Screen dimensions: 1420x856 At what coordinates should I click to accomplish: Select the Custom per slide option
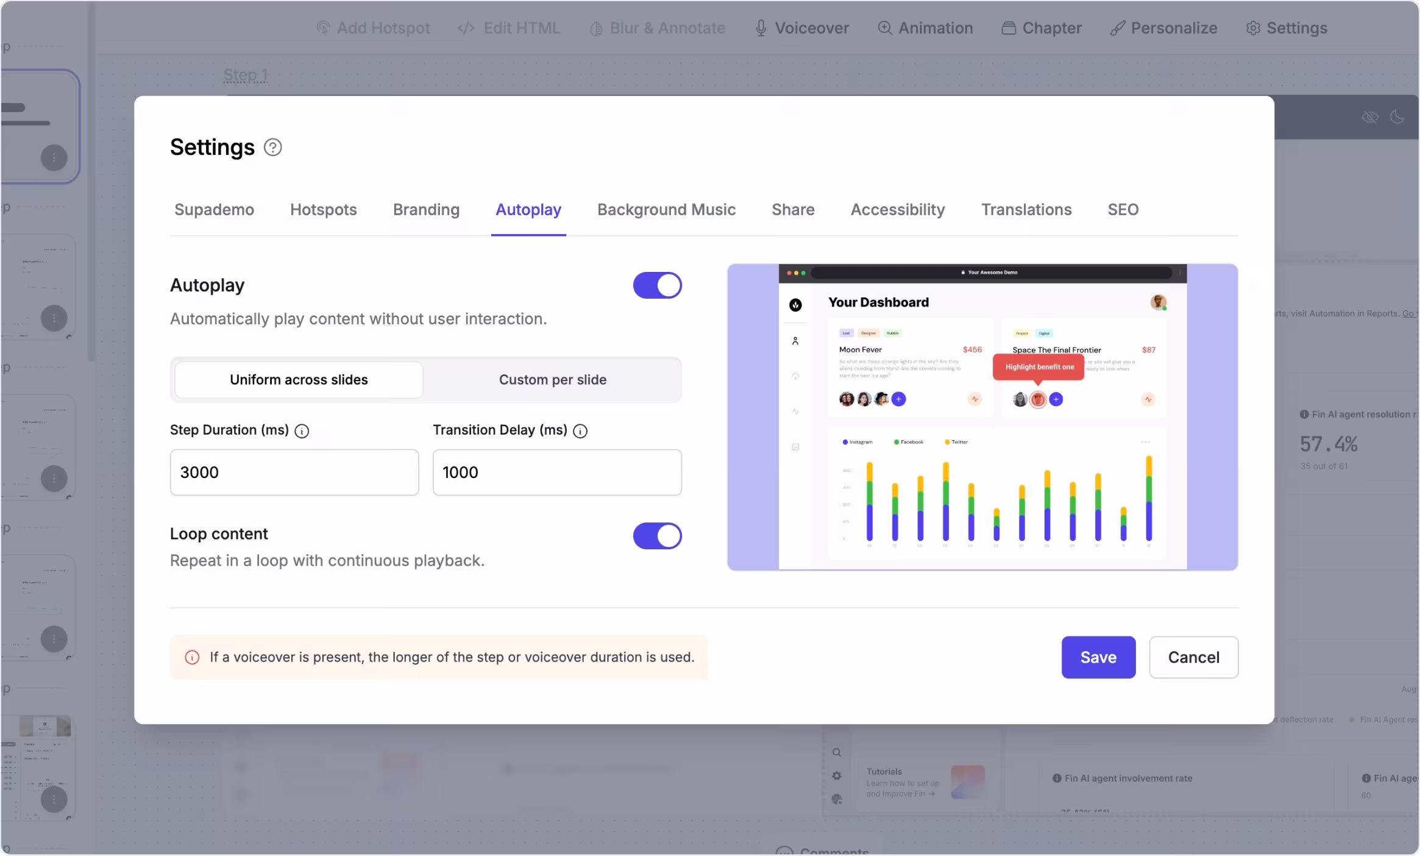coord(552,380)
